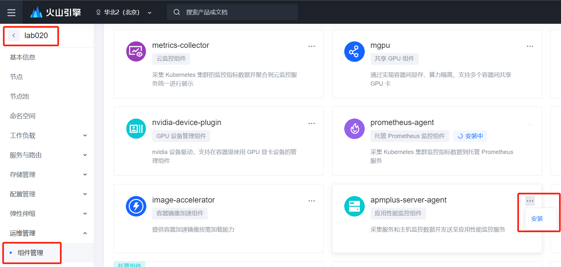561x267 pixels.
Task: Click the prometheus-agent flame icon
Action: [354, 129]
